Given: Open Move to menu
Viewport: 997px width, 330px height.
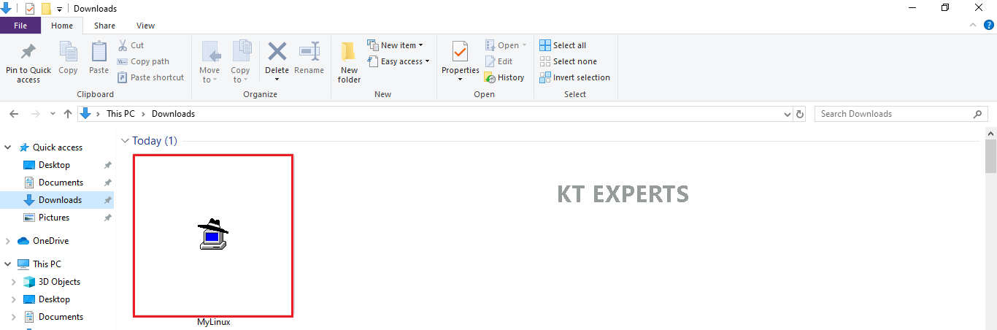Looking at the screenshot, I should click(210, 62).
